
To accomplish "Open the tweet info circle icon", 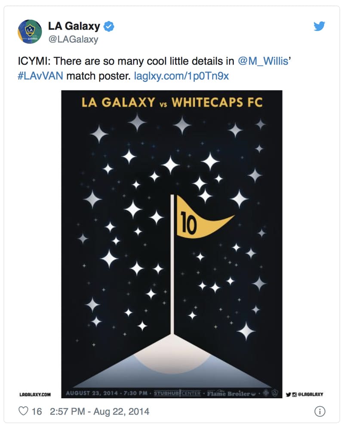I will [x=319, y=411].
